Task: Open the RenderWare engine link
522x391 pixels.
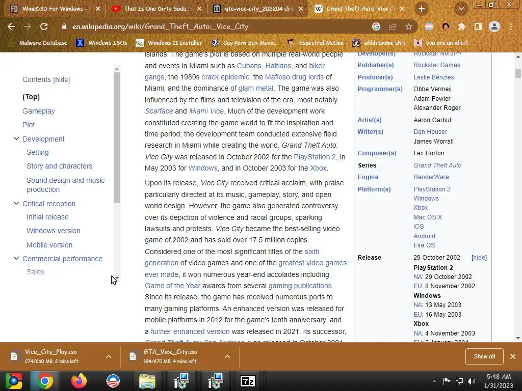Action: pyautogui.click(x=431, y=177)
